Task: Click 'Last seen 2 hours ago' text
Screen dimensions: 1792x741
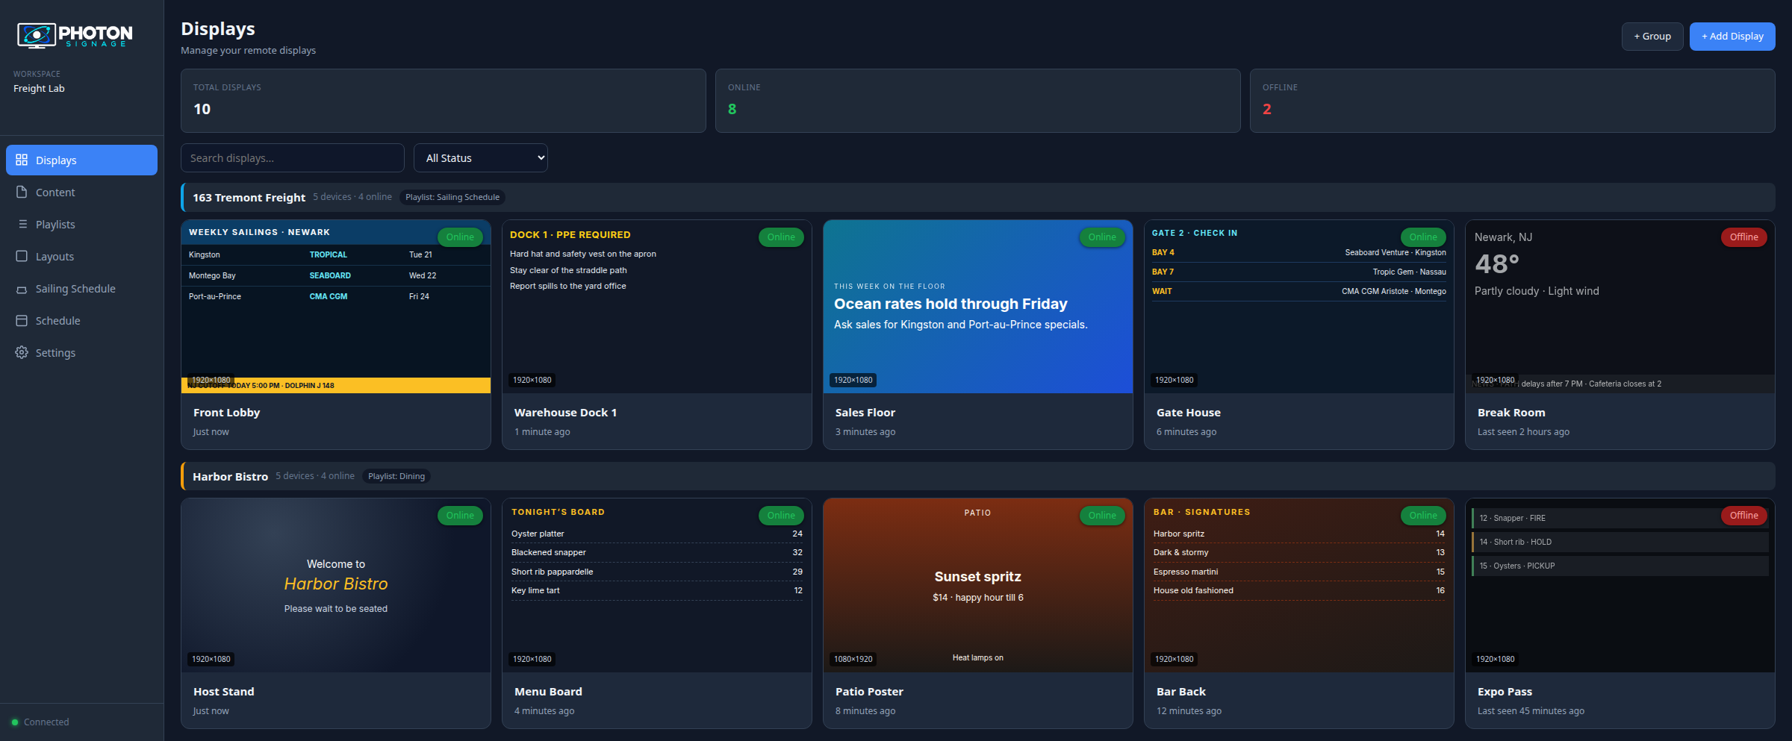Action: click(x=1523, y=432)
